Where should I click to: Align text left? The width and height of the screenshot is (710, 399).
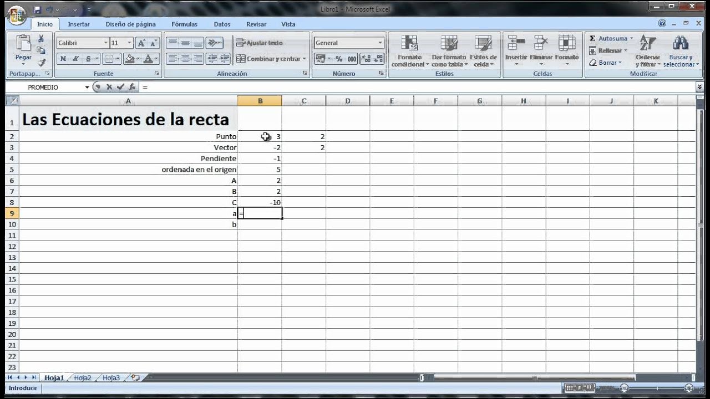(173, 59)
